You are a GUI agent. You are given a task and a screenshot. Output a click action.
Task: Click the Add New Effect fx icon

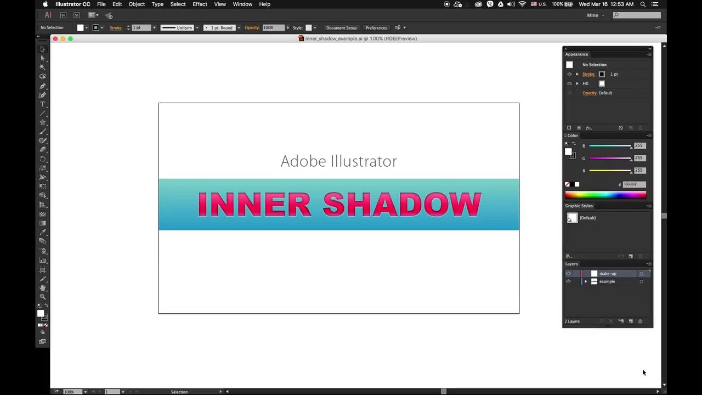pyautogui.click(x=588, y=128)
